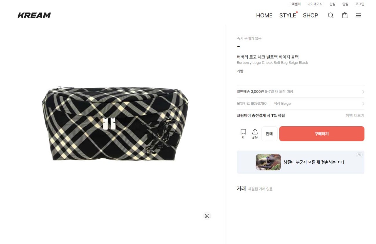Click the 판매 sell button

(269, 134)
